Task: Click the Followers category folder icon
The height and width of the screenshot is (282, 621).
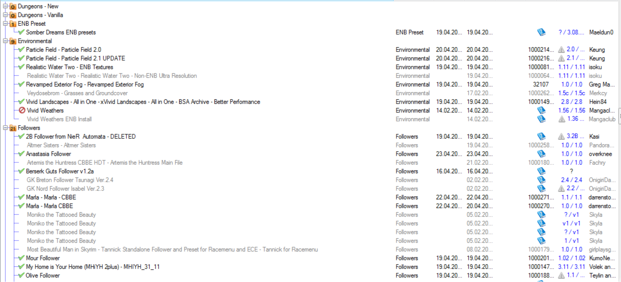Action: click(x=13, y=128)
